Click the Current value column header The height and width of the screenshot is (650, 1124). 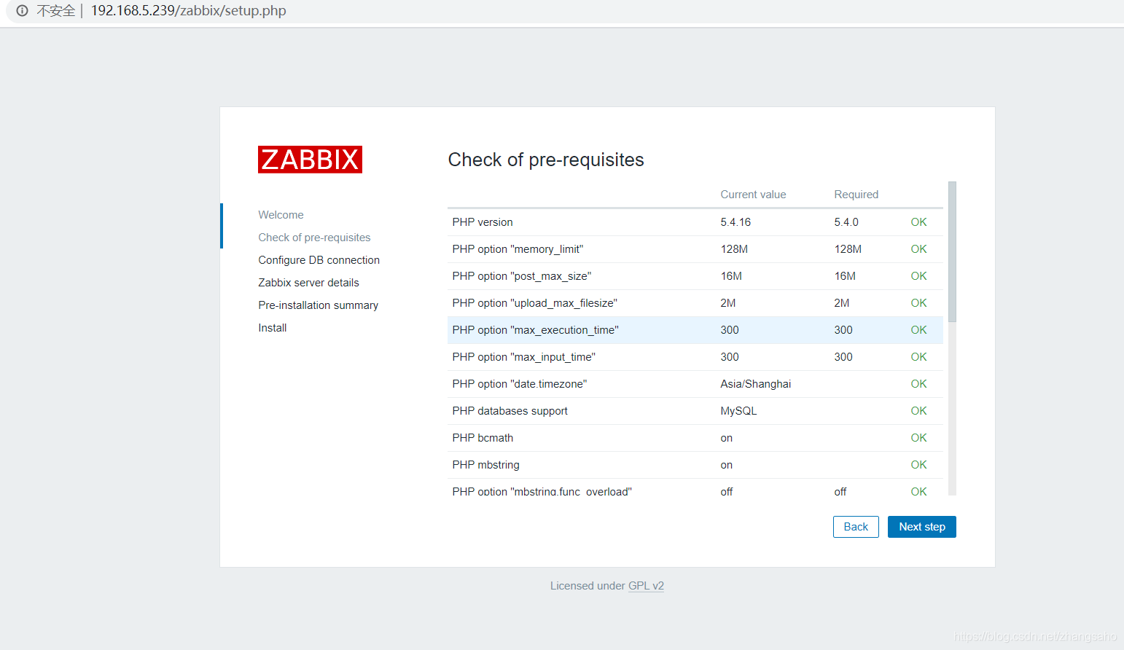753,195
